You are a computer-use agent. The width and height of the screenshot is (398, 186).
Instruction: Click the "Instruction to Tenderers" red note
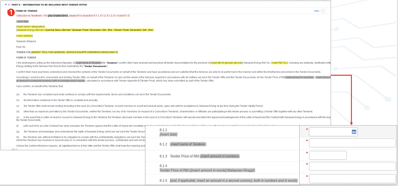(73, 16)
